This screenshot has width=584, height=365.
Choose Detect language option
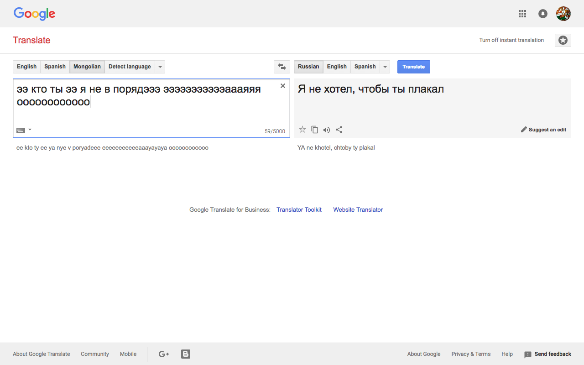pyautogui.click(x=130, y=67)
